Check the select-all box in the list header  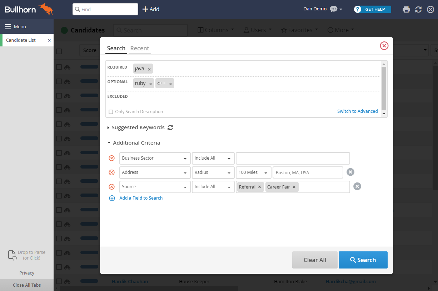(59, 51)
